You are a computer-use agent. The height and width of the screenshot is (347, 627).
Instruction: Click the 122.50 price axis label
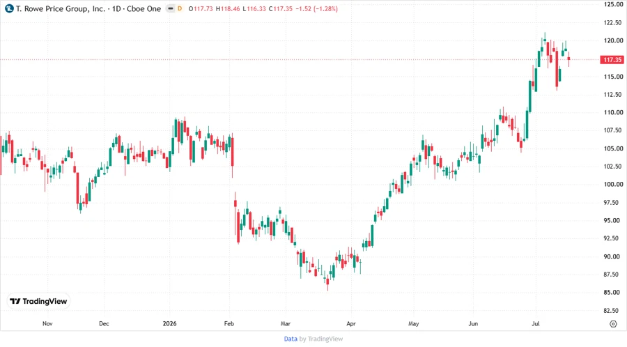[613, 22]
